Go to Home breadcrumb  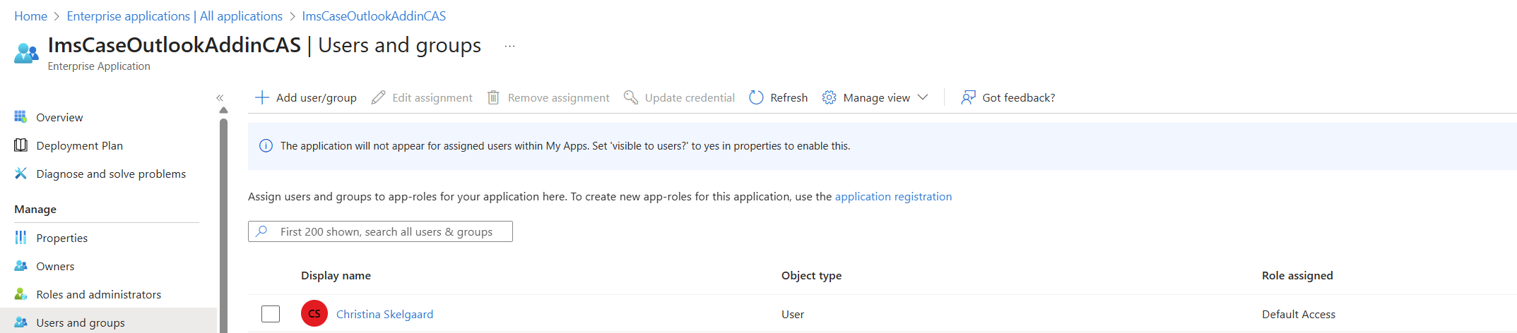tap(30, 16)
